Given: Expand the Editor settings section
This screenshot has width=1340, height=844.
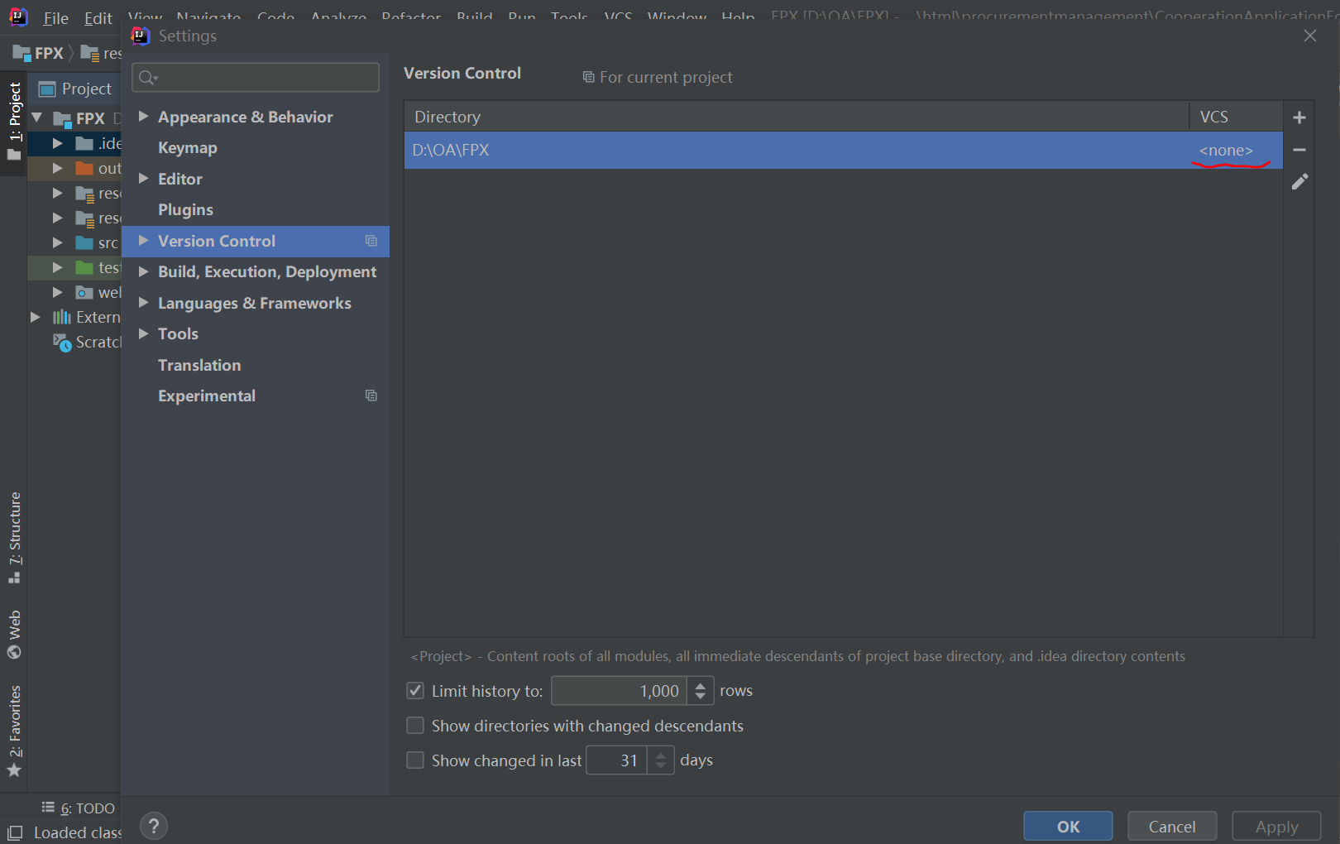Looking at the screenshot, I should 143,179.
